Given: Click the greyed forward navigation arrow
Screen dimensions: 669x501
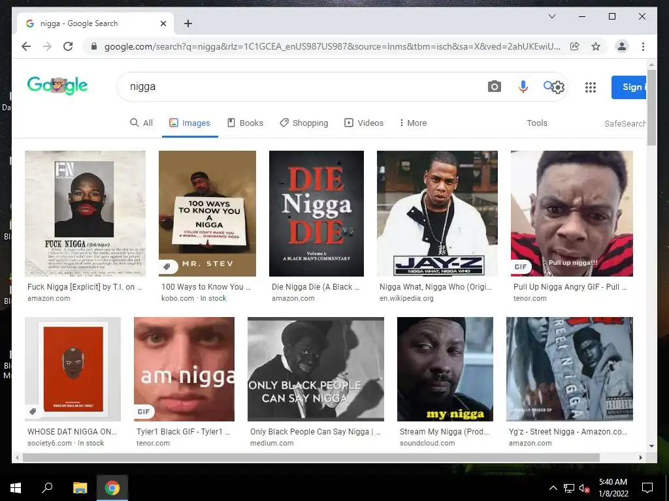Looking at the screenshot, I should pyautogui.click(x=47, y=46).
